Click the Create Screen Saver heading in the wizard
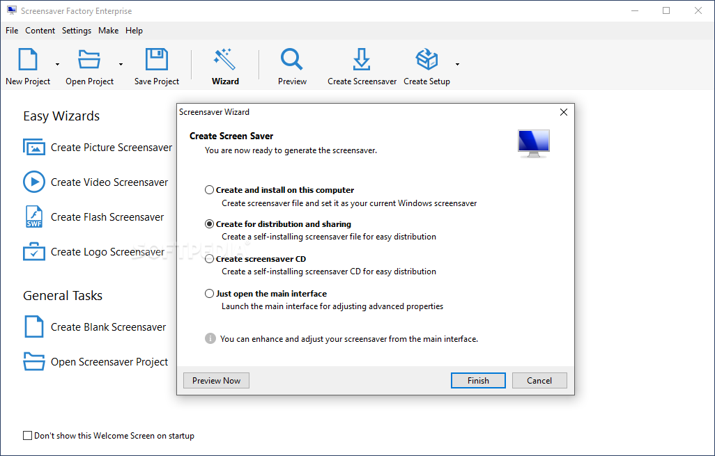Viewport: 715px width, 456px height. pos(231,136)
